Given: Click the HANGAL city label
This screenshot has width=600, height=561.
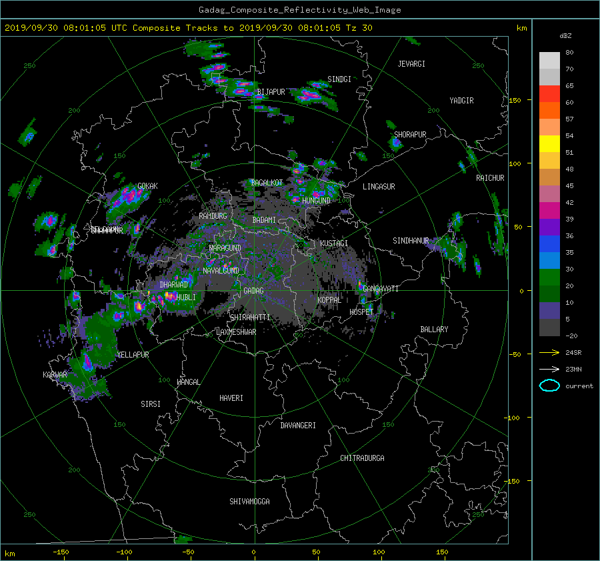Looking at the screenshot, I should tap(188, 382).
